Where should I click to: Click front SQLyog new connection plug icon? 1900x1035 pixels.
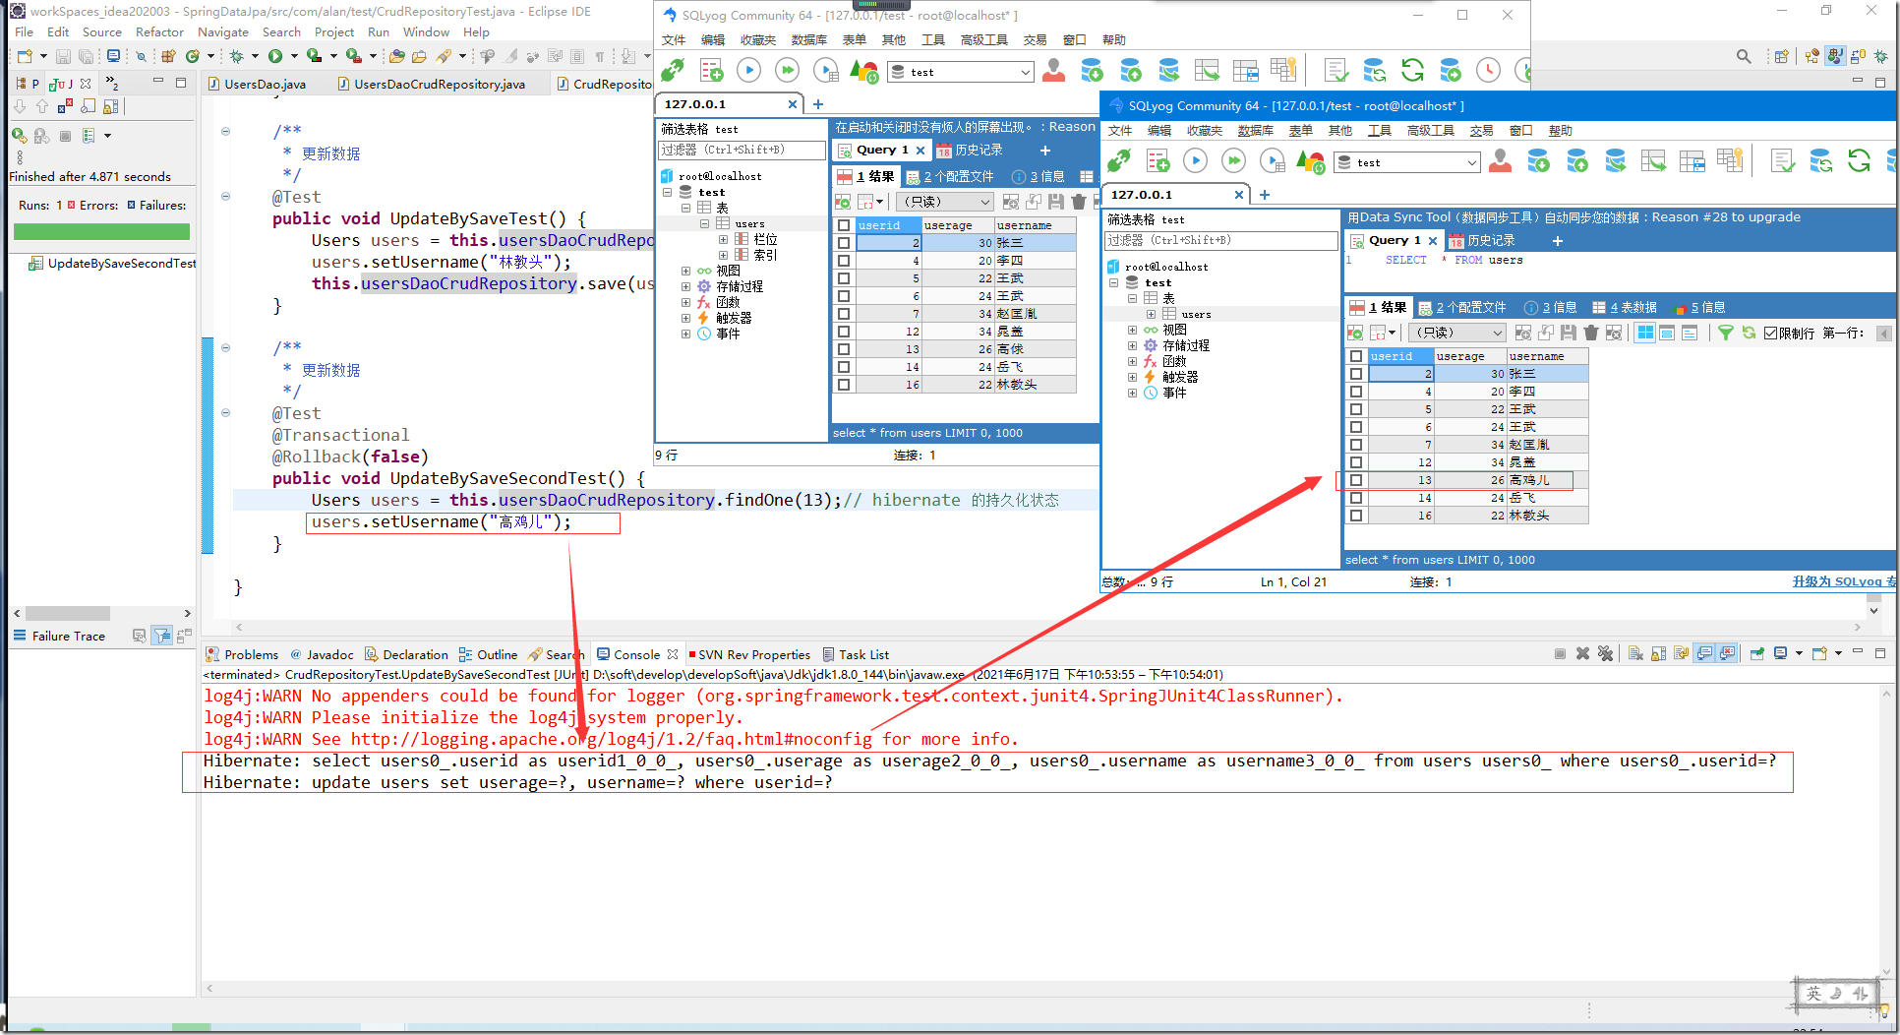[1119, 161]
